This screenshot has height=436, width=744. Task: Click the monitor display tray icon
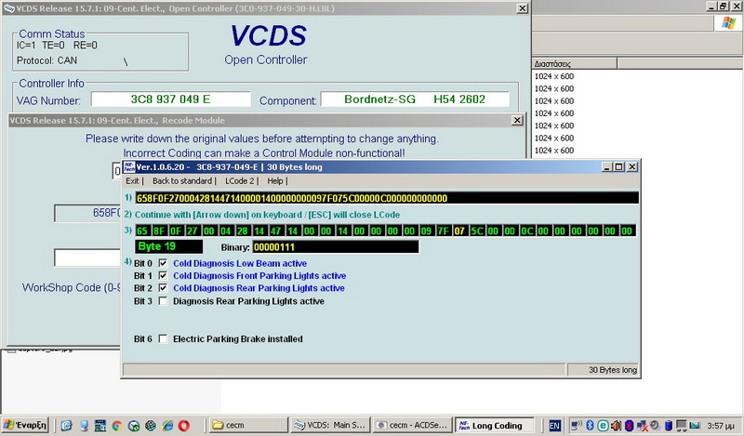(x=682, y=426)
